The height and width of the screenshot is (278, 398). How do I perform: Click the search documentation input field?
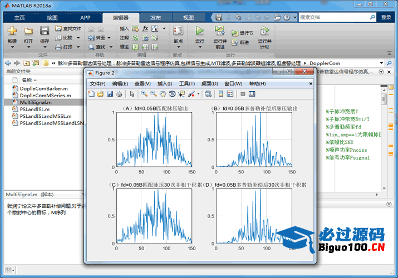click(x=334, y=17)
